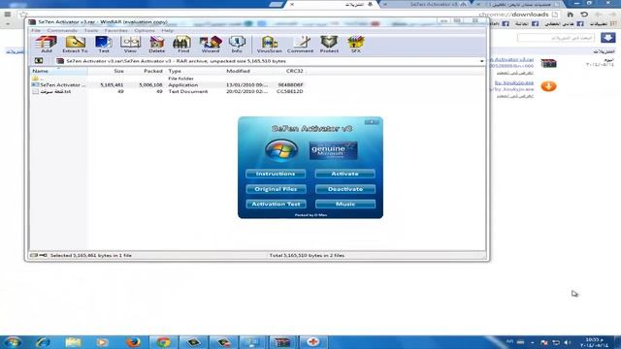Open the Help menu in WinRAR
The height and width of the screenshot is (349, 621).
[167, 30]
